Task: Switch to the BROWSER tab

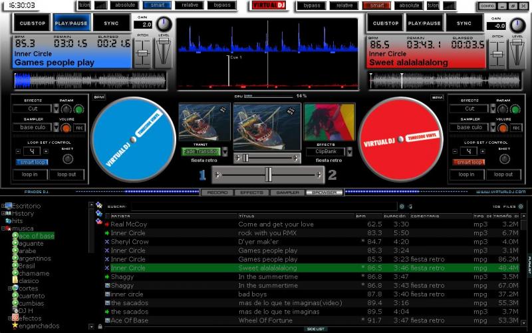Action: (324, 192)
